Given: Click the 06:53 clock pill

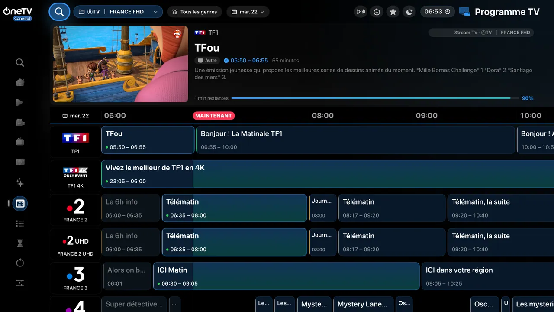Looking at the screenshot, I should point(437,12).
